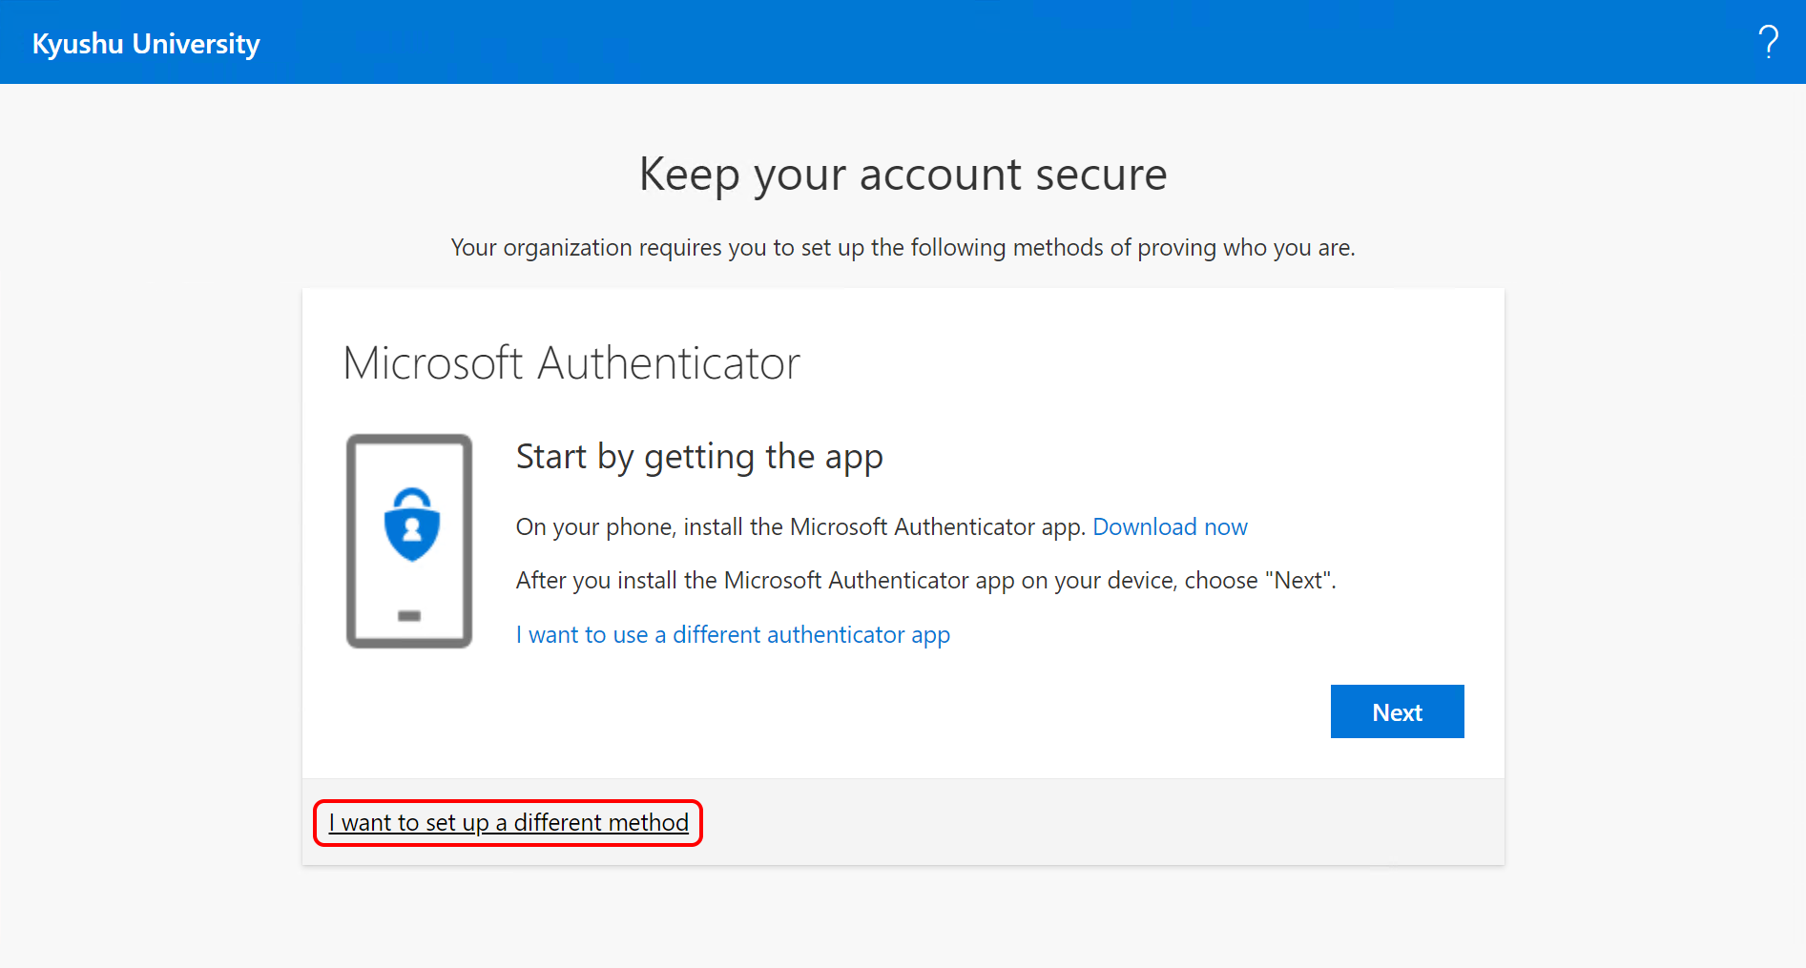This screenshot has width=1806, height=968.
Task: Click the person silhouette inside the shield
Action: 412,529
